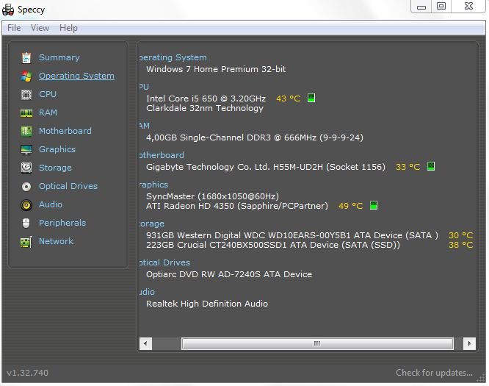Open the View menu
This screenshot has width=489, height=386.
pyautogui.click(x=40, y=28)
